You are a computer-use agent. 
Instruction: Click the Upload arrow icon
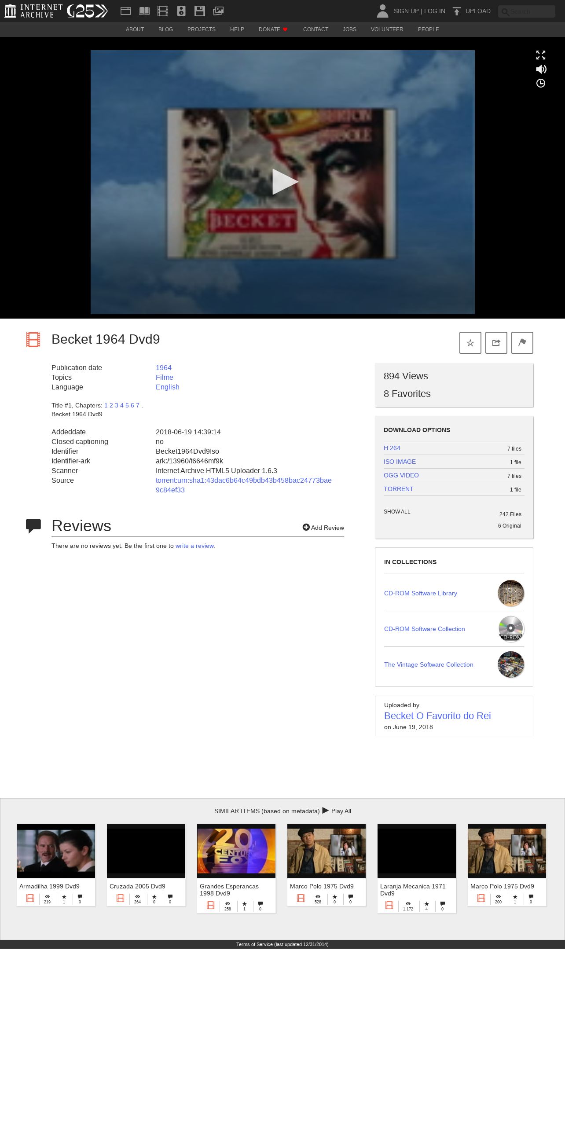tap(457, 11)
